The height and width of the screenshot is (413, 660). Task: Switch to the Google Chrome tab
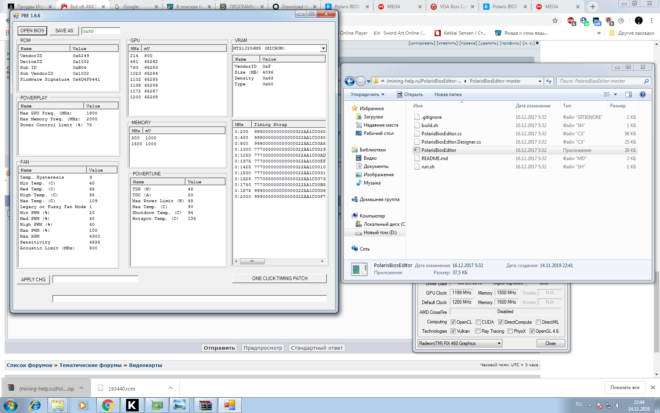[x=135, y=7]
